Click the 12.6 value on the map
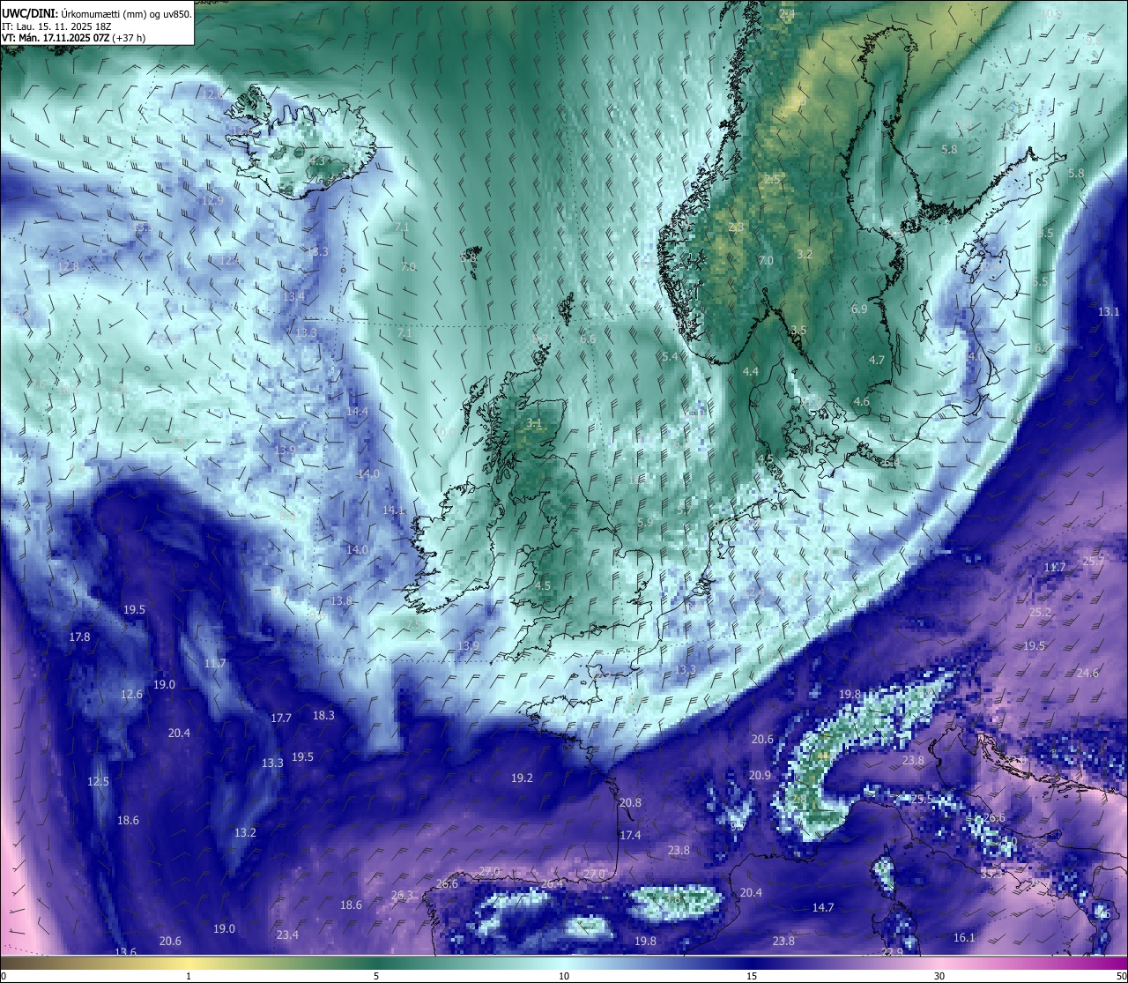This screenshot has height=983, width=1128. (x=131, y=694)
